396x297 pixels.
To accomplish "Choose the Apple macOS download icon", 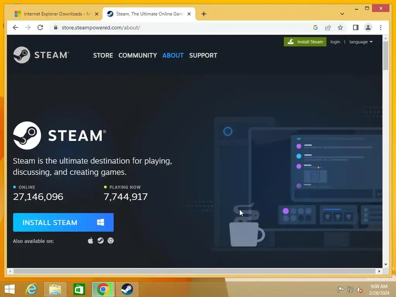I will coord(90,241).
